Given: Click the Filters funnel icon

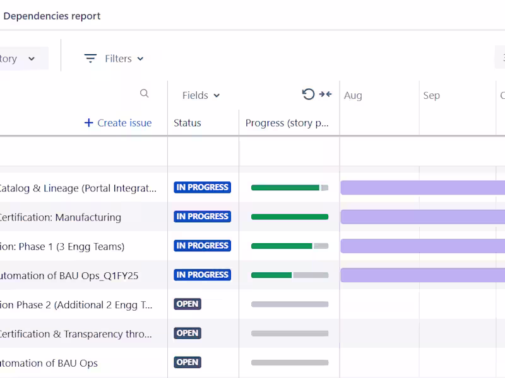Looking at the screenshot, I should click(x=90, y=59).
